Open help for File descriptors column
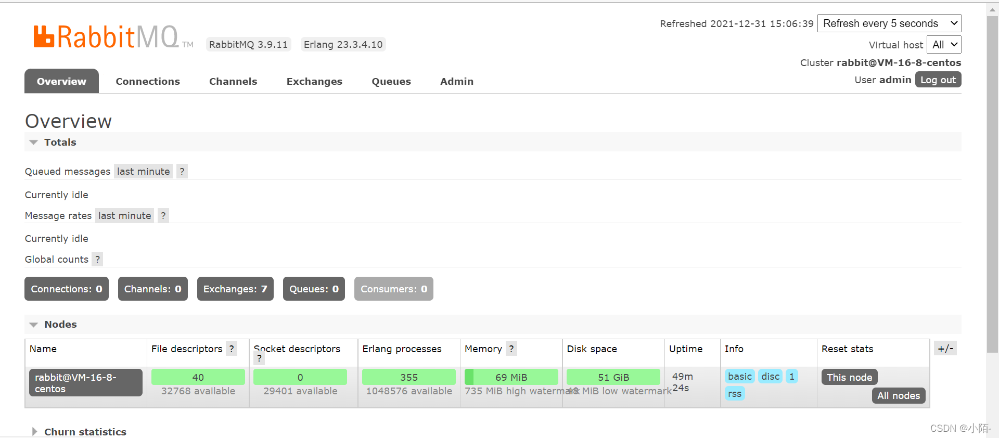Viewport: 999px width, 438px height. coord(232,349)
